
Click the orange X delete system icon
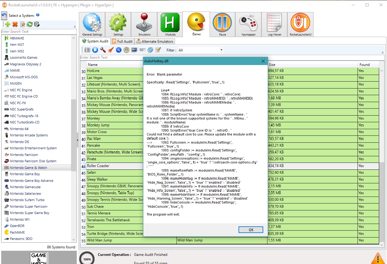(x=15, y=24)
